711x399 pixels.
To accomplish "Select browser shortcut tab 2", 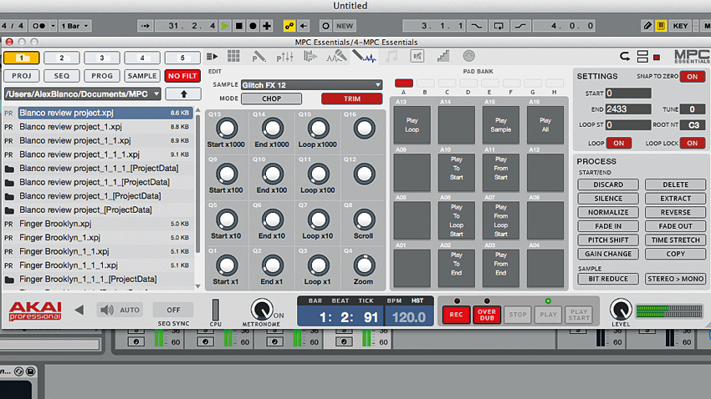I will pos(62,58).
